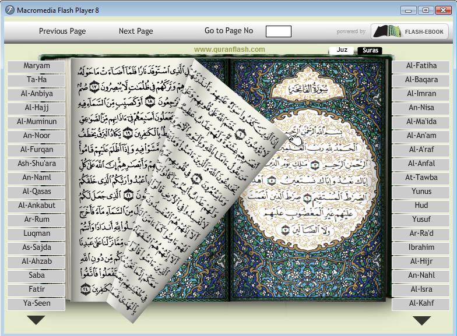Switch to the Juz tab
Image resolution: width=457 pixels, height=336 pixels.
point(342,50)
